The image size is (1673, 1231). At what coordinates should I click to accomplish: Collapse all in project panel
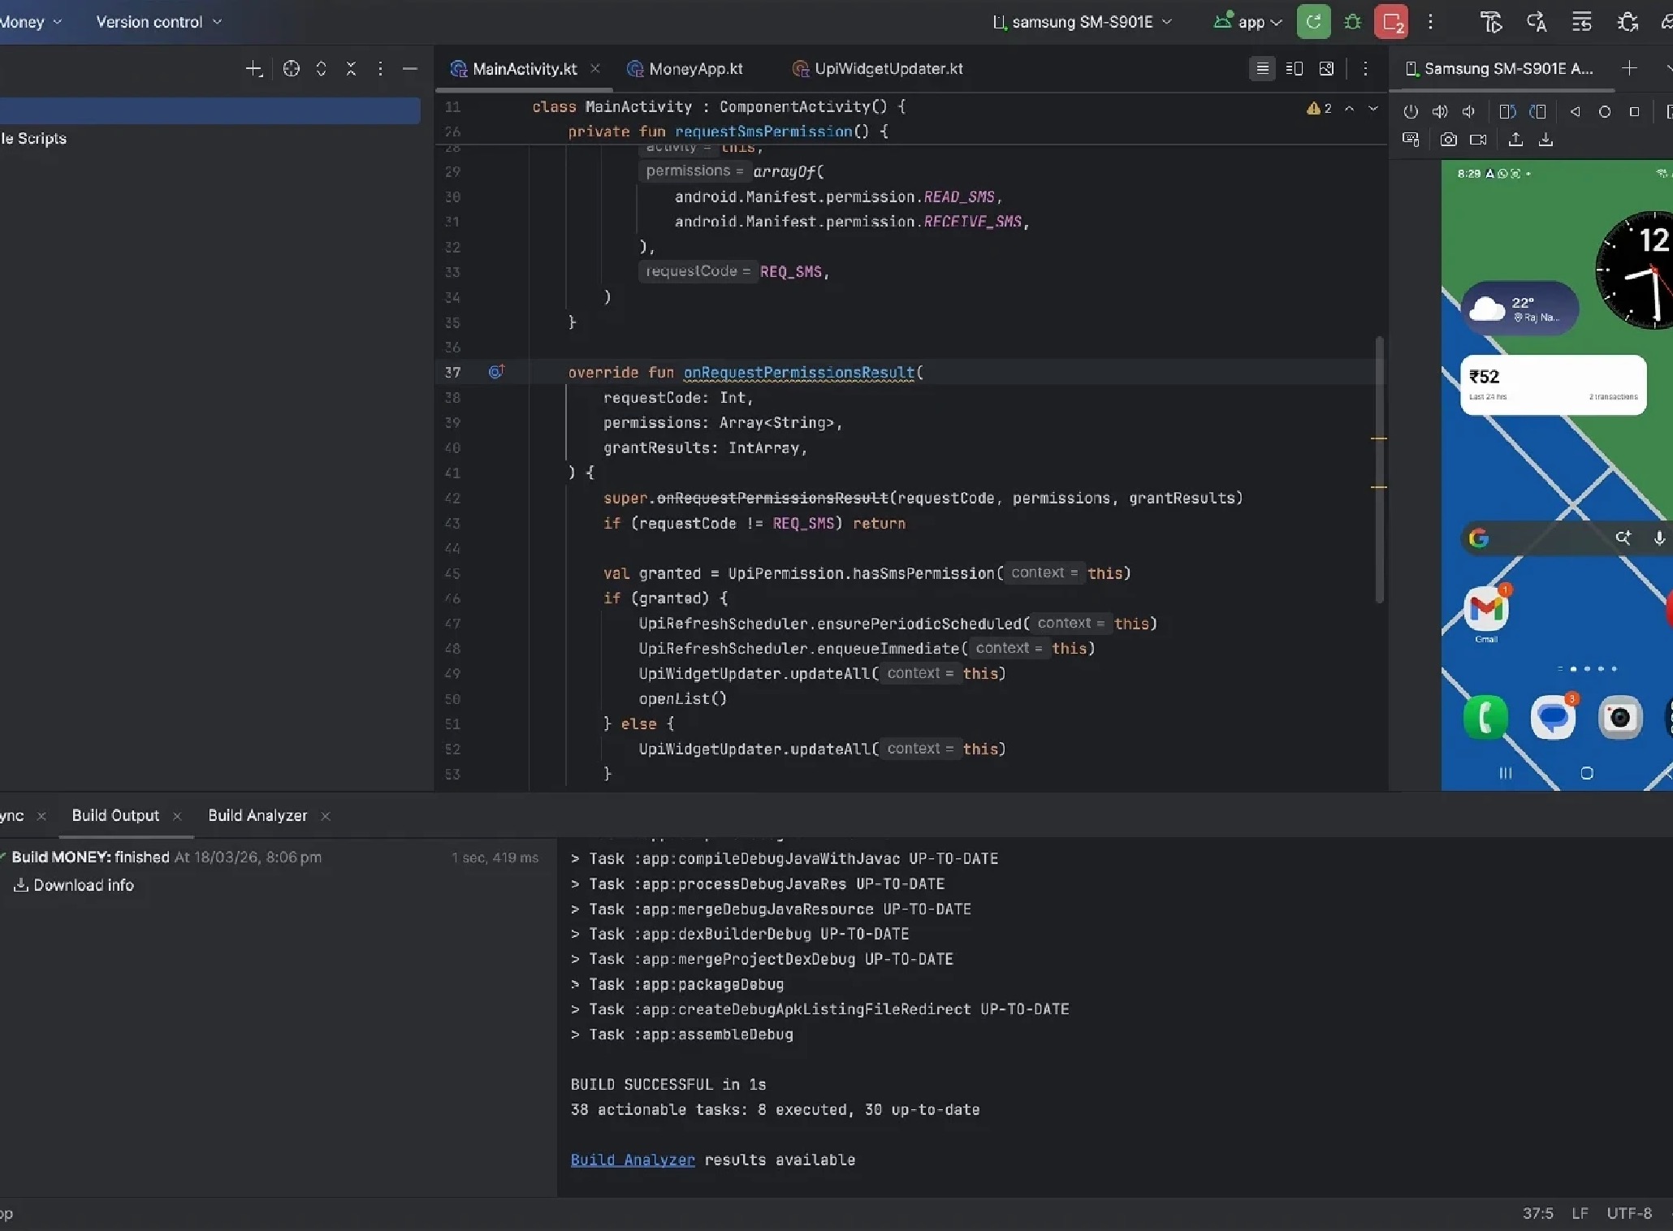(351, 69)
